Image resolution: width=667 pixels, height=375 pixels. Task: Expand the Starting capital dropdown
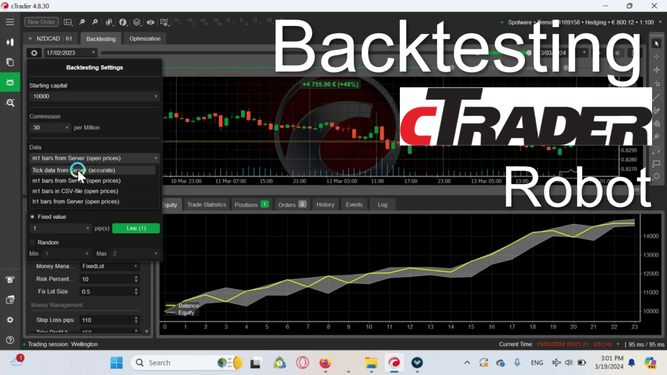pyautogui.click(x=94, y=96)
